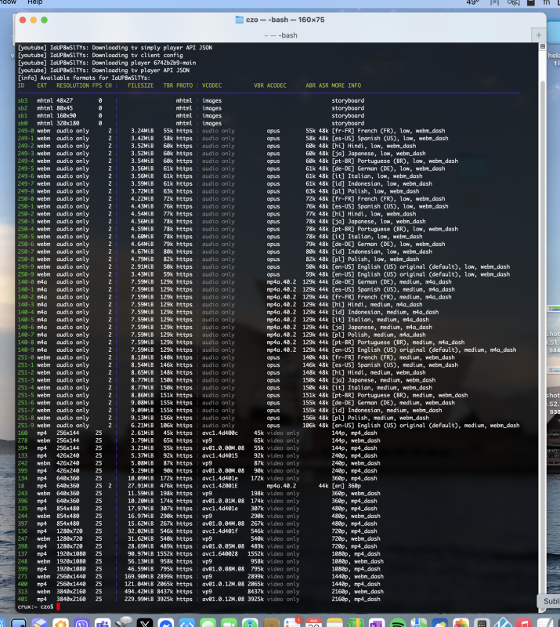Click filesize "121.04MiB" for format 400
The image size is (560, 627).
[x=139, y=584]
